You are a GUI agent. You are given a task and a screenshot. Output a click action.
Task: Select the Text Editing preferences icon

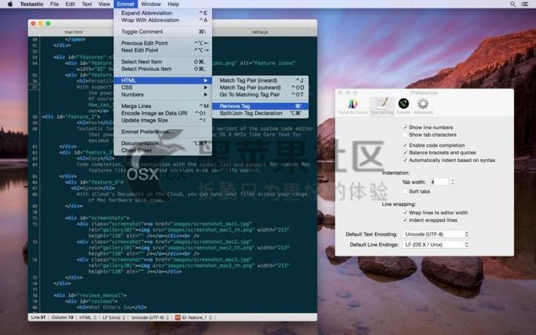(x=382, y=106)
